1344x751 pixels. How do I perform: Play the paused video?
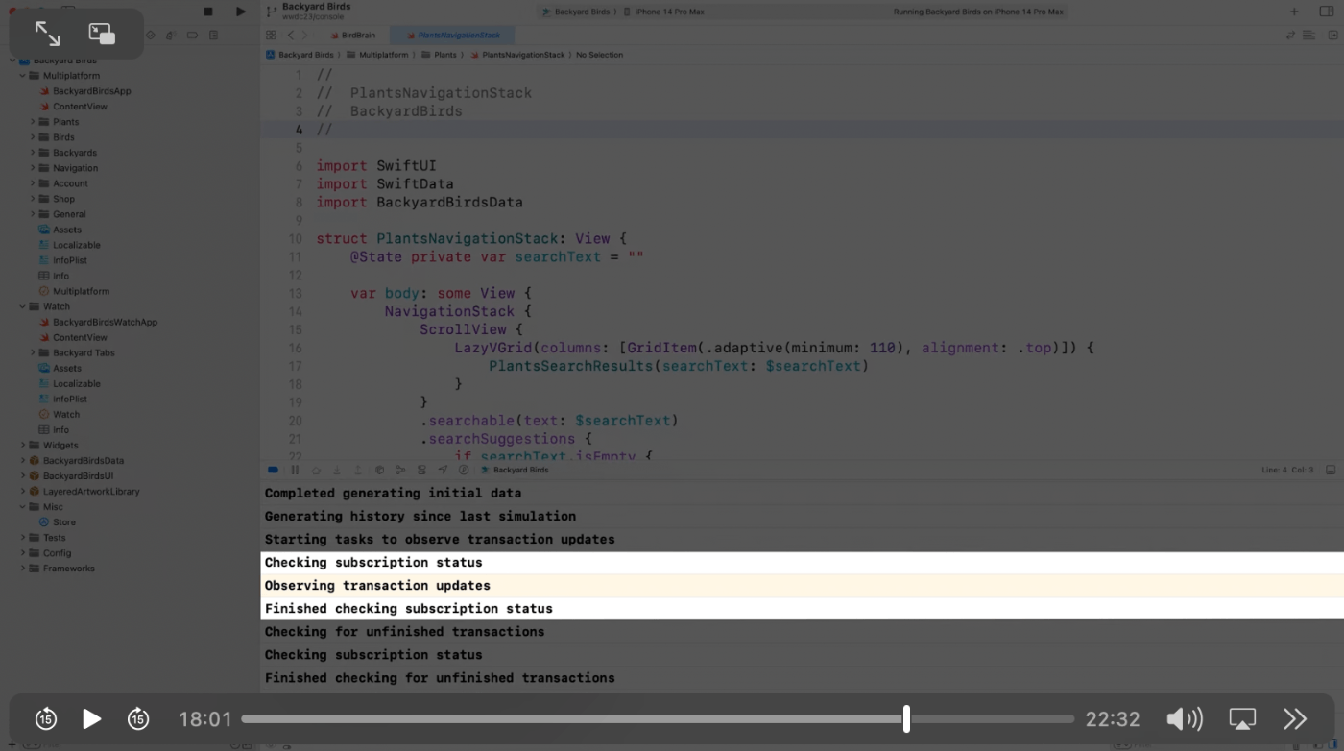pos(91,718)
